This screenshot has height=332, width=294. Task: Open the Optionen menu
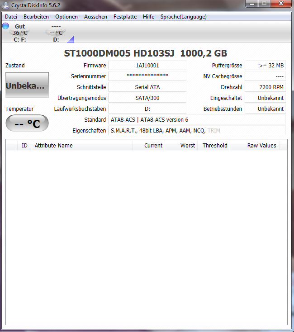click(66, 17)
